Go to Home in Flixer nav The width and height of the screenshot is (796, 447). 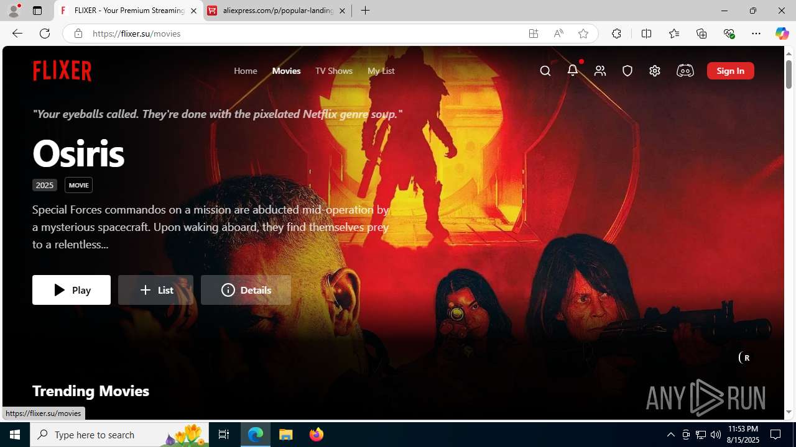(246, 71)
